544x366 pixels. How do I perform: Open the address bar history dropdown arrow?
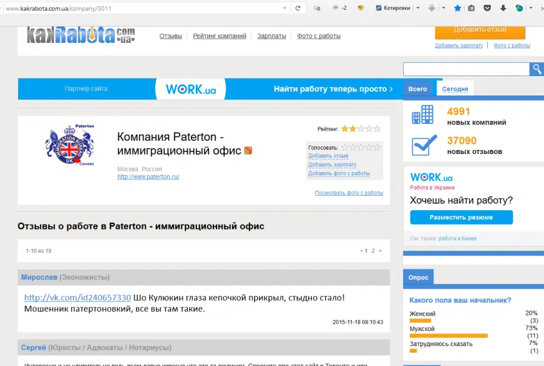(x=285, y=8)
